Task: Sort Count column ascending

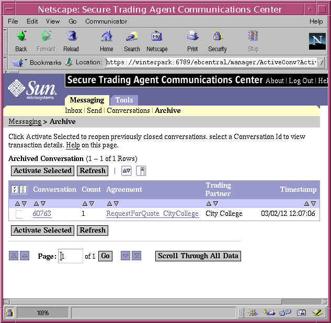Action: pos(85,204)
